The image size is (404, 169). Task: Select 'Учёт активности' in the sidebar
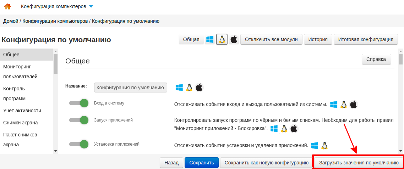[x=22, y=111]
